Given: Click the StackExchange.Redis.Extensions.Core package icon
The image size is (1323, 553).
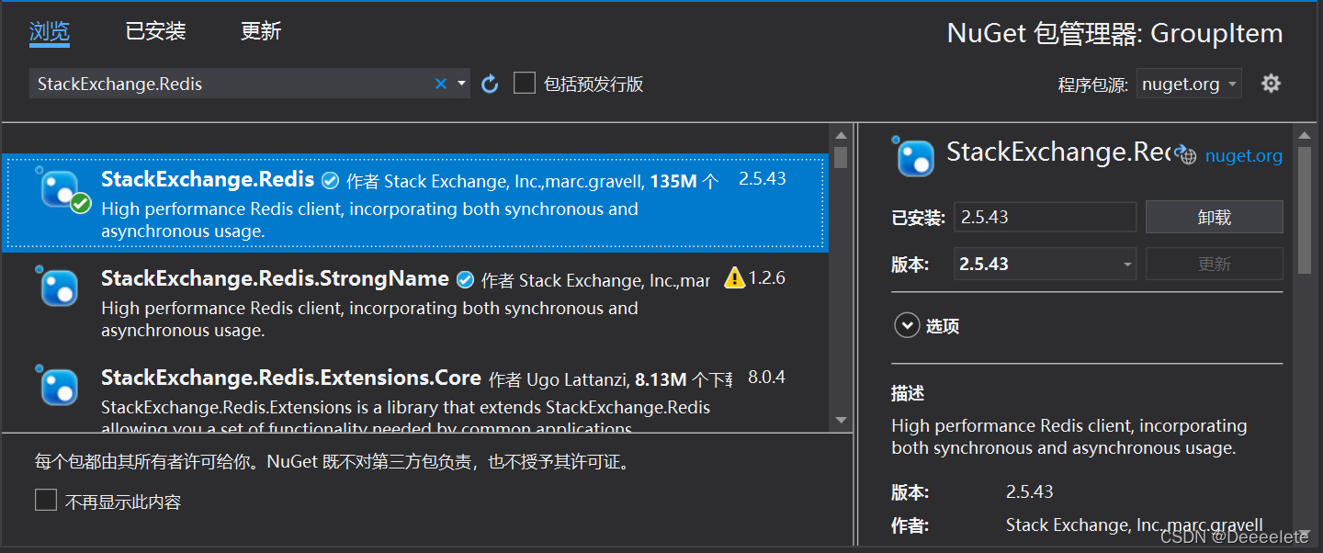Looking at the screenshot, I should (59, 386).
